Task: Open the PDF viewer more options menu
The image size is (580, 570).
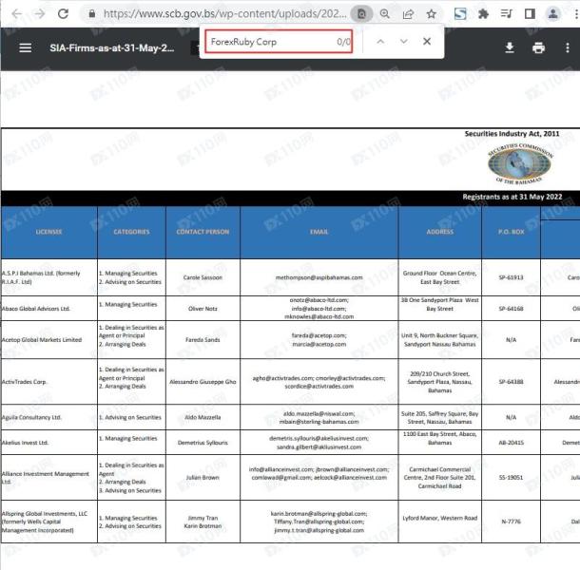Action: 568,47
